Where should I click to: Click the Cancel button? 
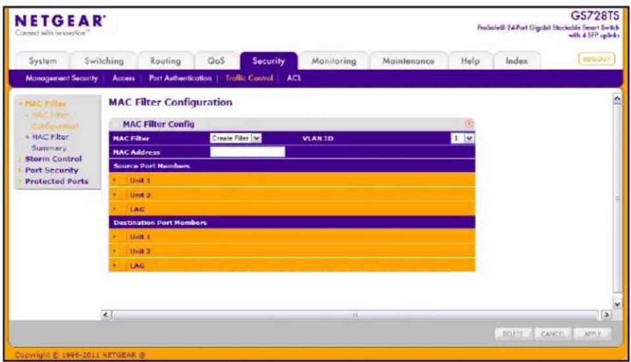click(x=553, y=334)
